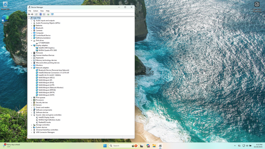Show hidden icons in system tray
Viewport: 265px width, 149px height.
click(x=235, y=146)
